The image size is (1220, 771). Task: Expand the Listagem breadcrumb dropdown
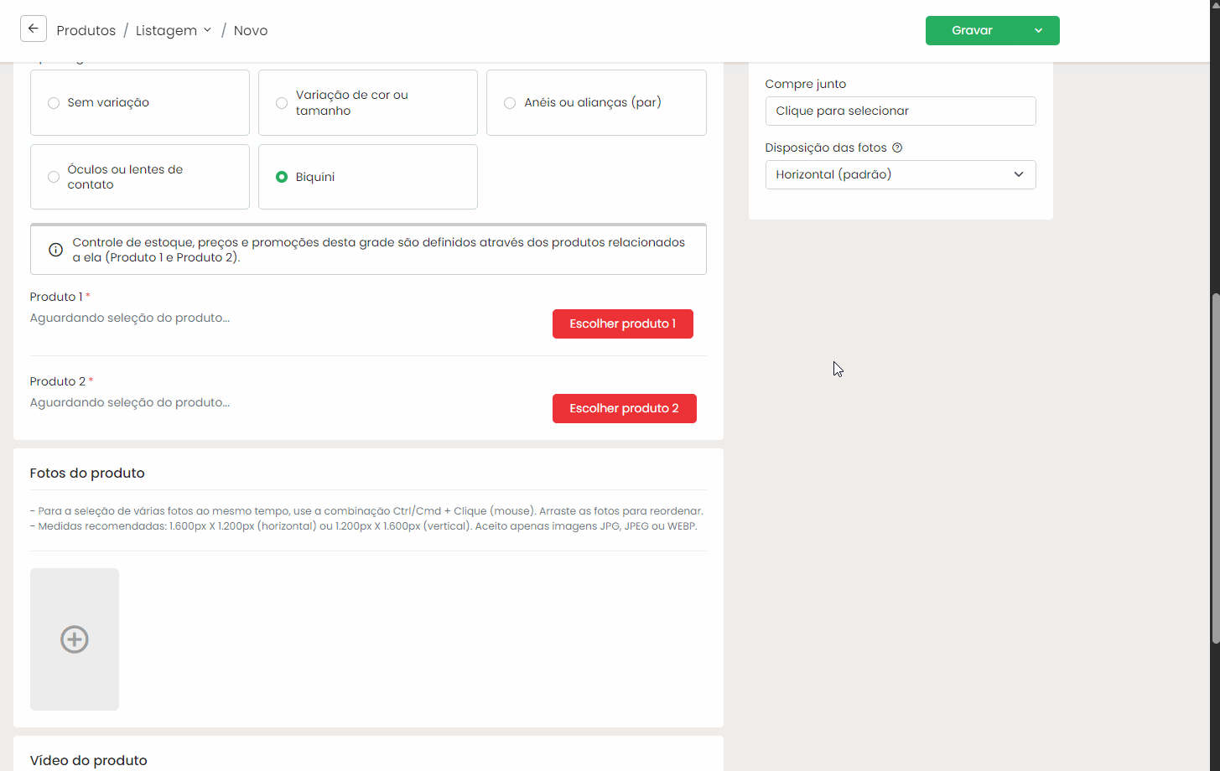tap(207, 30)
